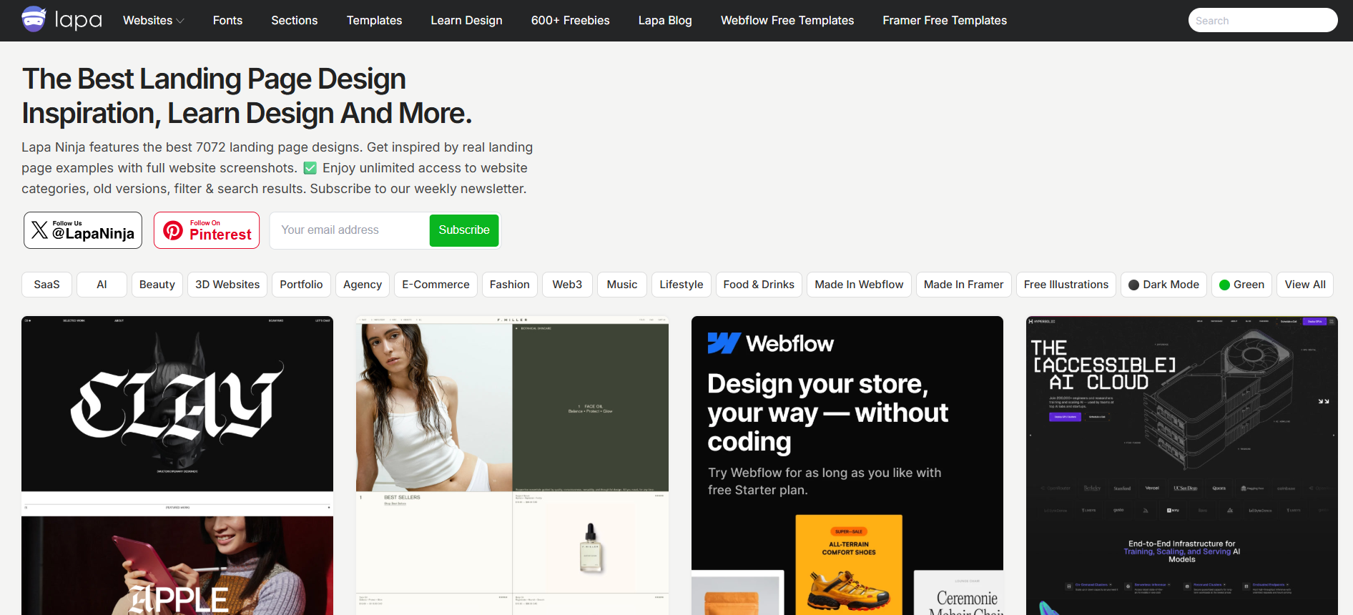
Task: Open the Accessible AI Cloud thumbnail
Action: (x=1182, y=466)
